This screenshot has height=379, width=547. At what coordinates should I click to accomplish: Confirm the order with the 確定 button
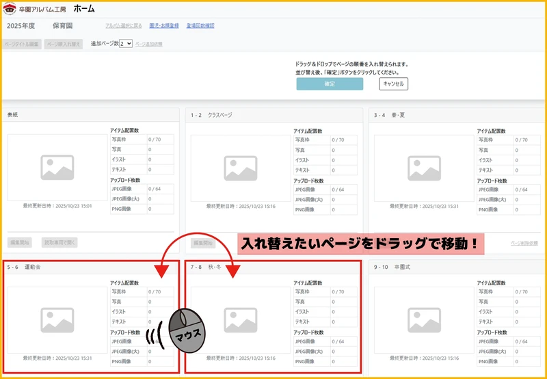click(x=330, y=83)
